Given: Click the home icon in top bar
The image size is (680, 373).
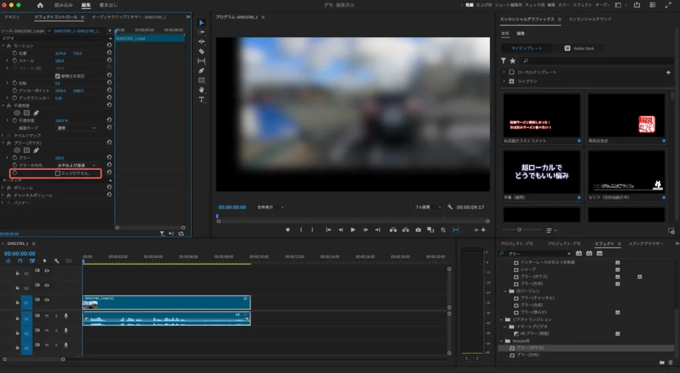Looking at the screenshot, I should [x=40, y=5].
